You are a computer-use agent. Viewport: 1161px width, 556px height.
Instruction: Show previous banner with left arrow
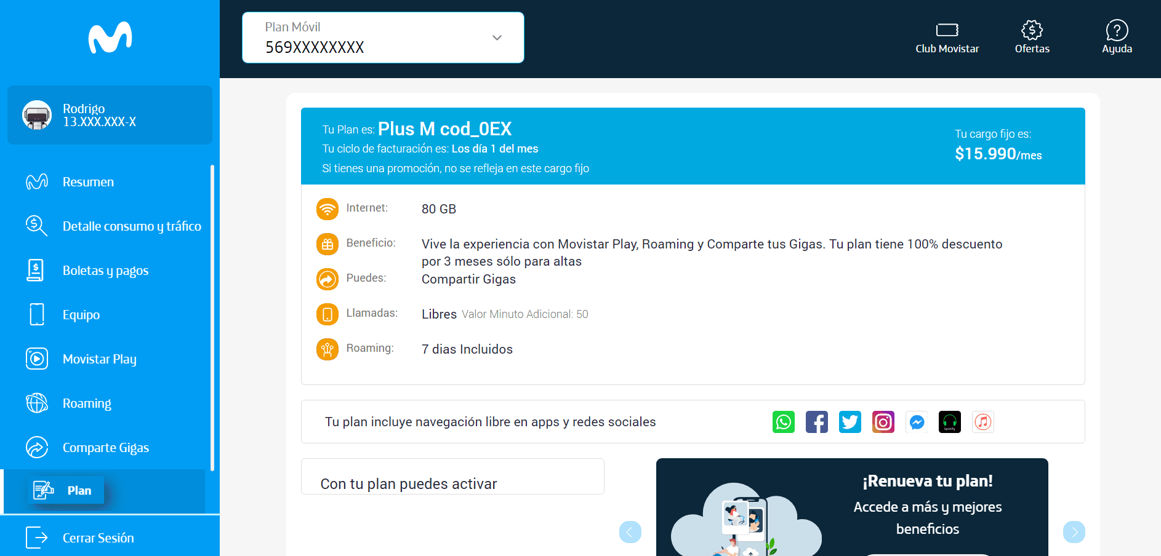pos(630,532)
